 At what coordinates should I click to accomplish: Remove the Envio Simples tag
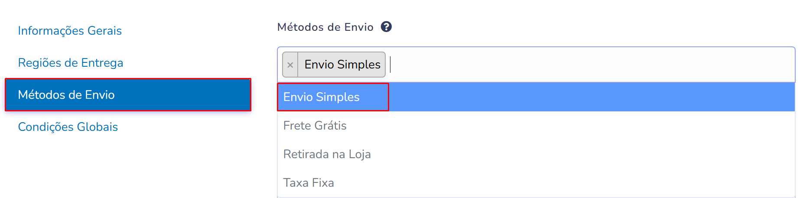tap(290, 65)
